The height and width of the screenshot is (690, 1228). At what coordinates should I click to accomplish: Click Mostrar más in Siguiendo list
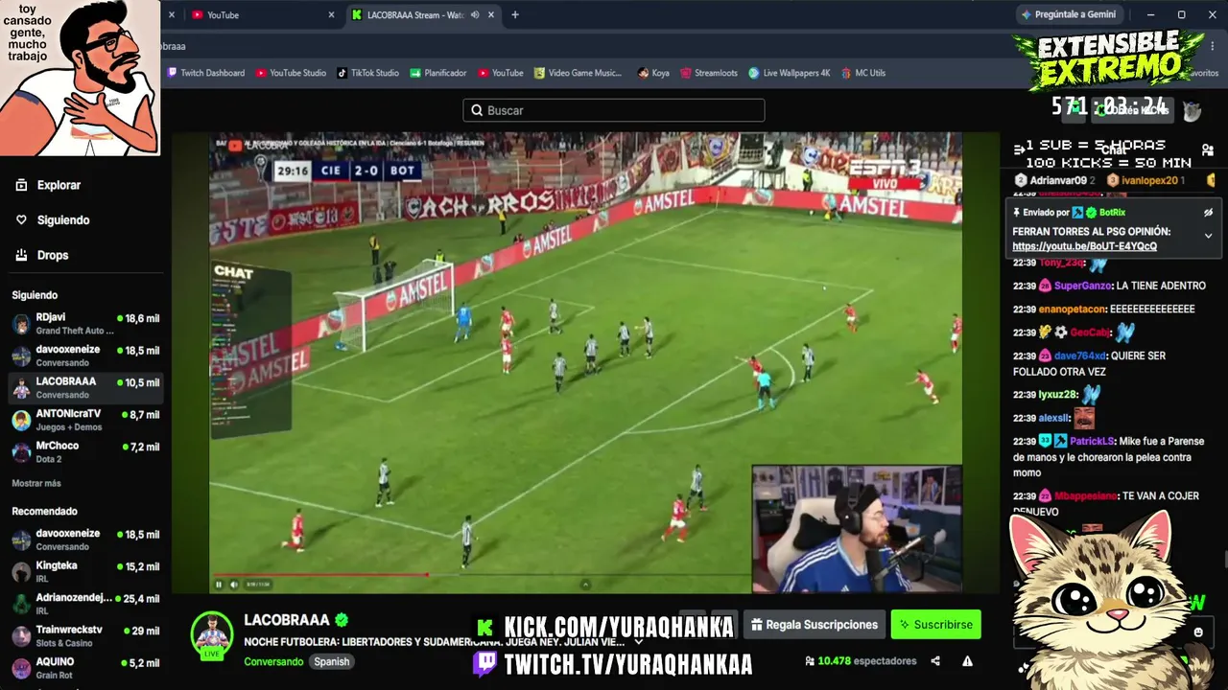click(x=36, y=483)
